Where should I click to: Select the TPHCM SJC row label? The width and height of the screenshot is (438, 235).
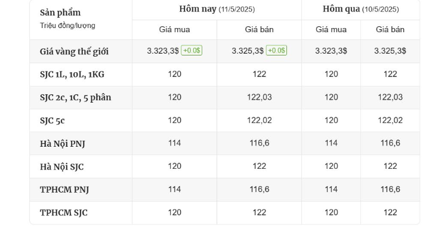tap(64, 213)
